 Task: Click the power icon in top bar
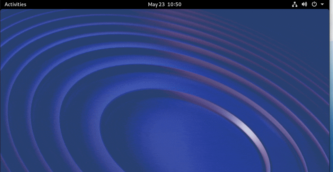(x=314, y=4)
